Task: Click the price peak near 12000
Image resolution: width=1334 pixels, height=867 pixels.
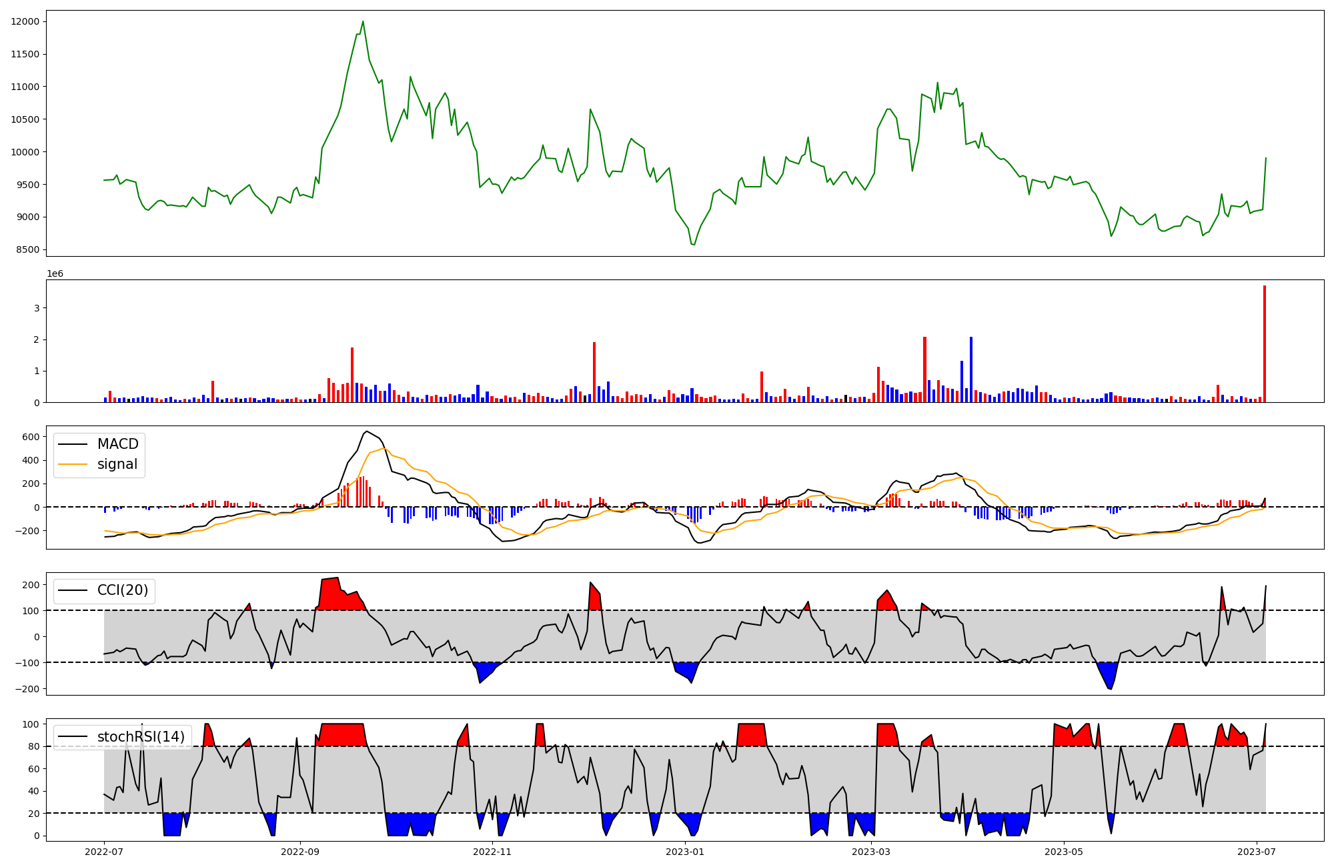Action: tap(363, 22)
